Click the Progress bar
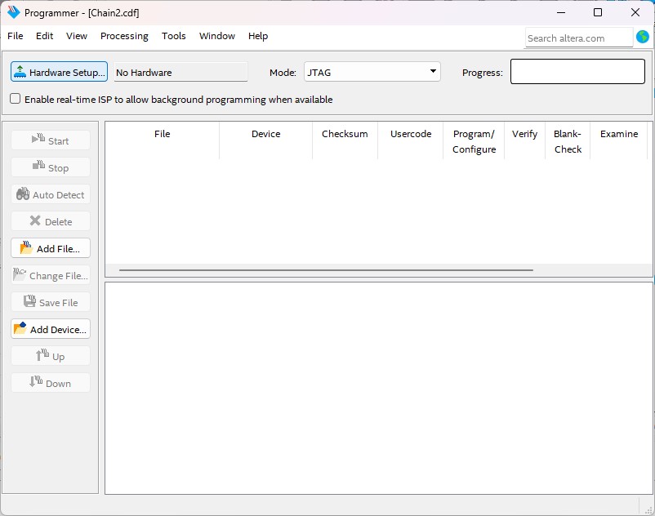This screenshot has width=655, height=516. [x=577, y=71]
